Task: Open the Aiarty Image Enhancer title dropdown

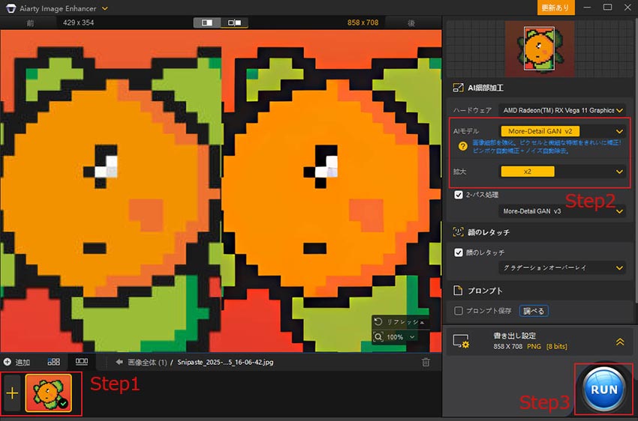Action: coord(104,8)
